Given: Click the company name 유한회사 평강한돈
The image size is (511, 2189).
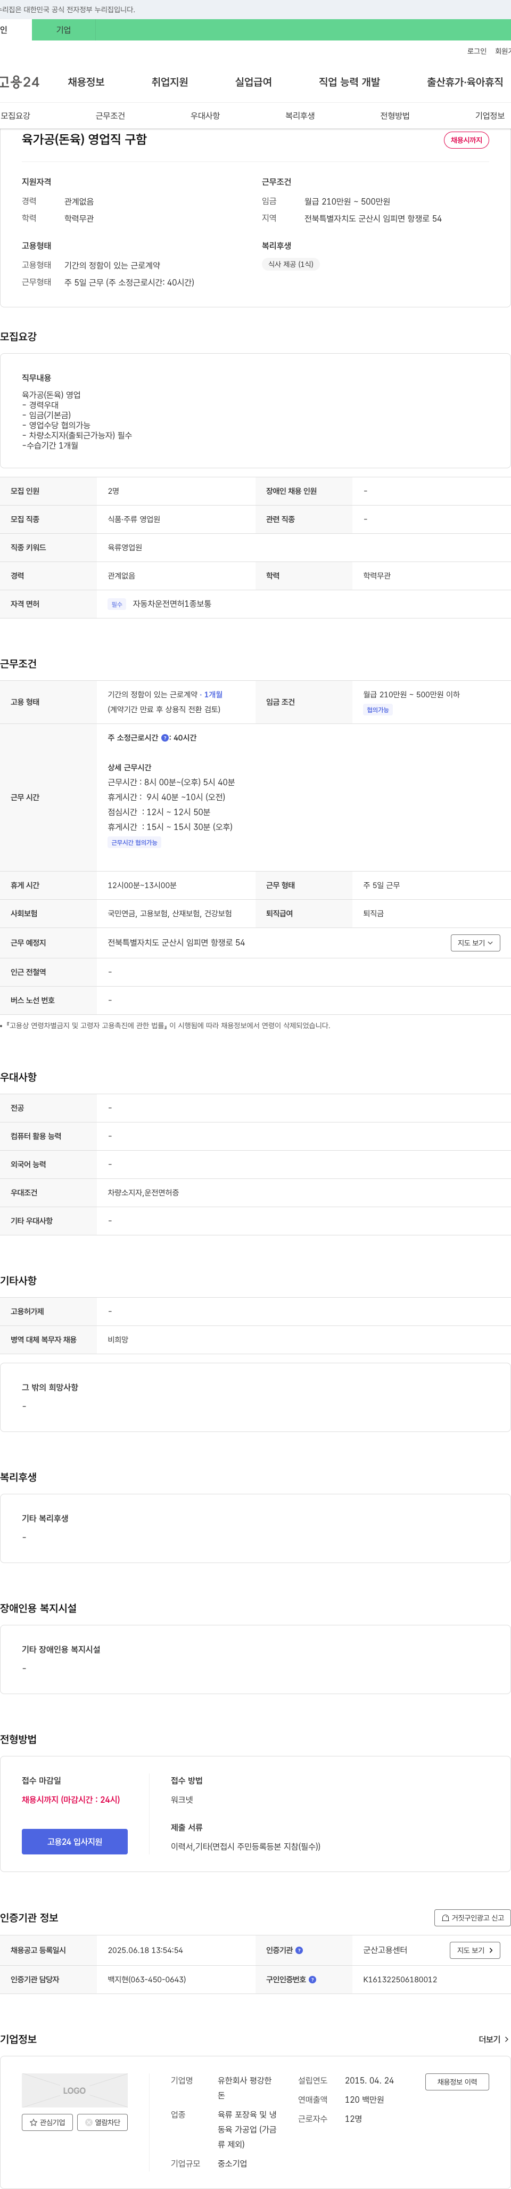Looking at the screenshot, I should coord(244,2088).
